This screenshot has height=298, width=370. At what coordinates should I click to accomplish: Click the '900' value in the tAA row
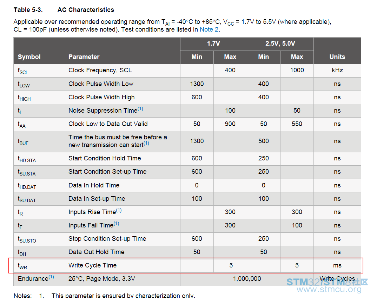click(x=230, y=124)
